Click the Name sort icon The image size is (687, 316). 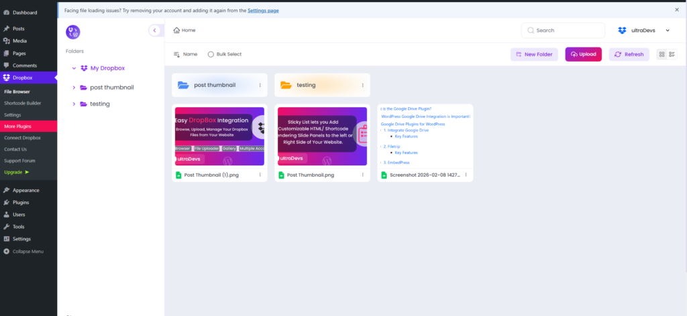(x=176, y=55)
